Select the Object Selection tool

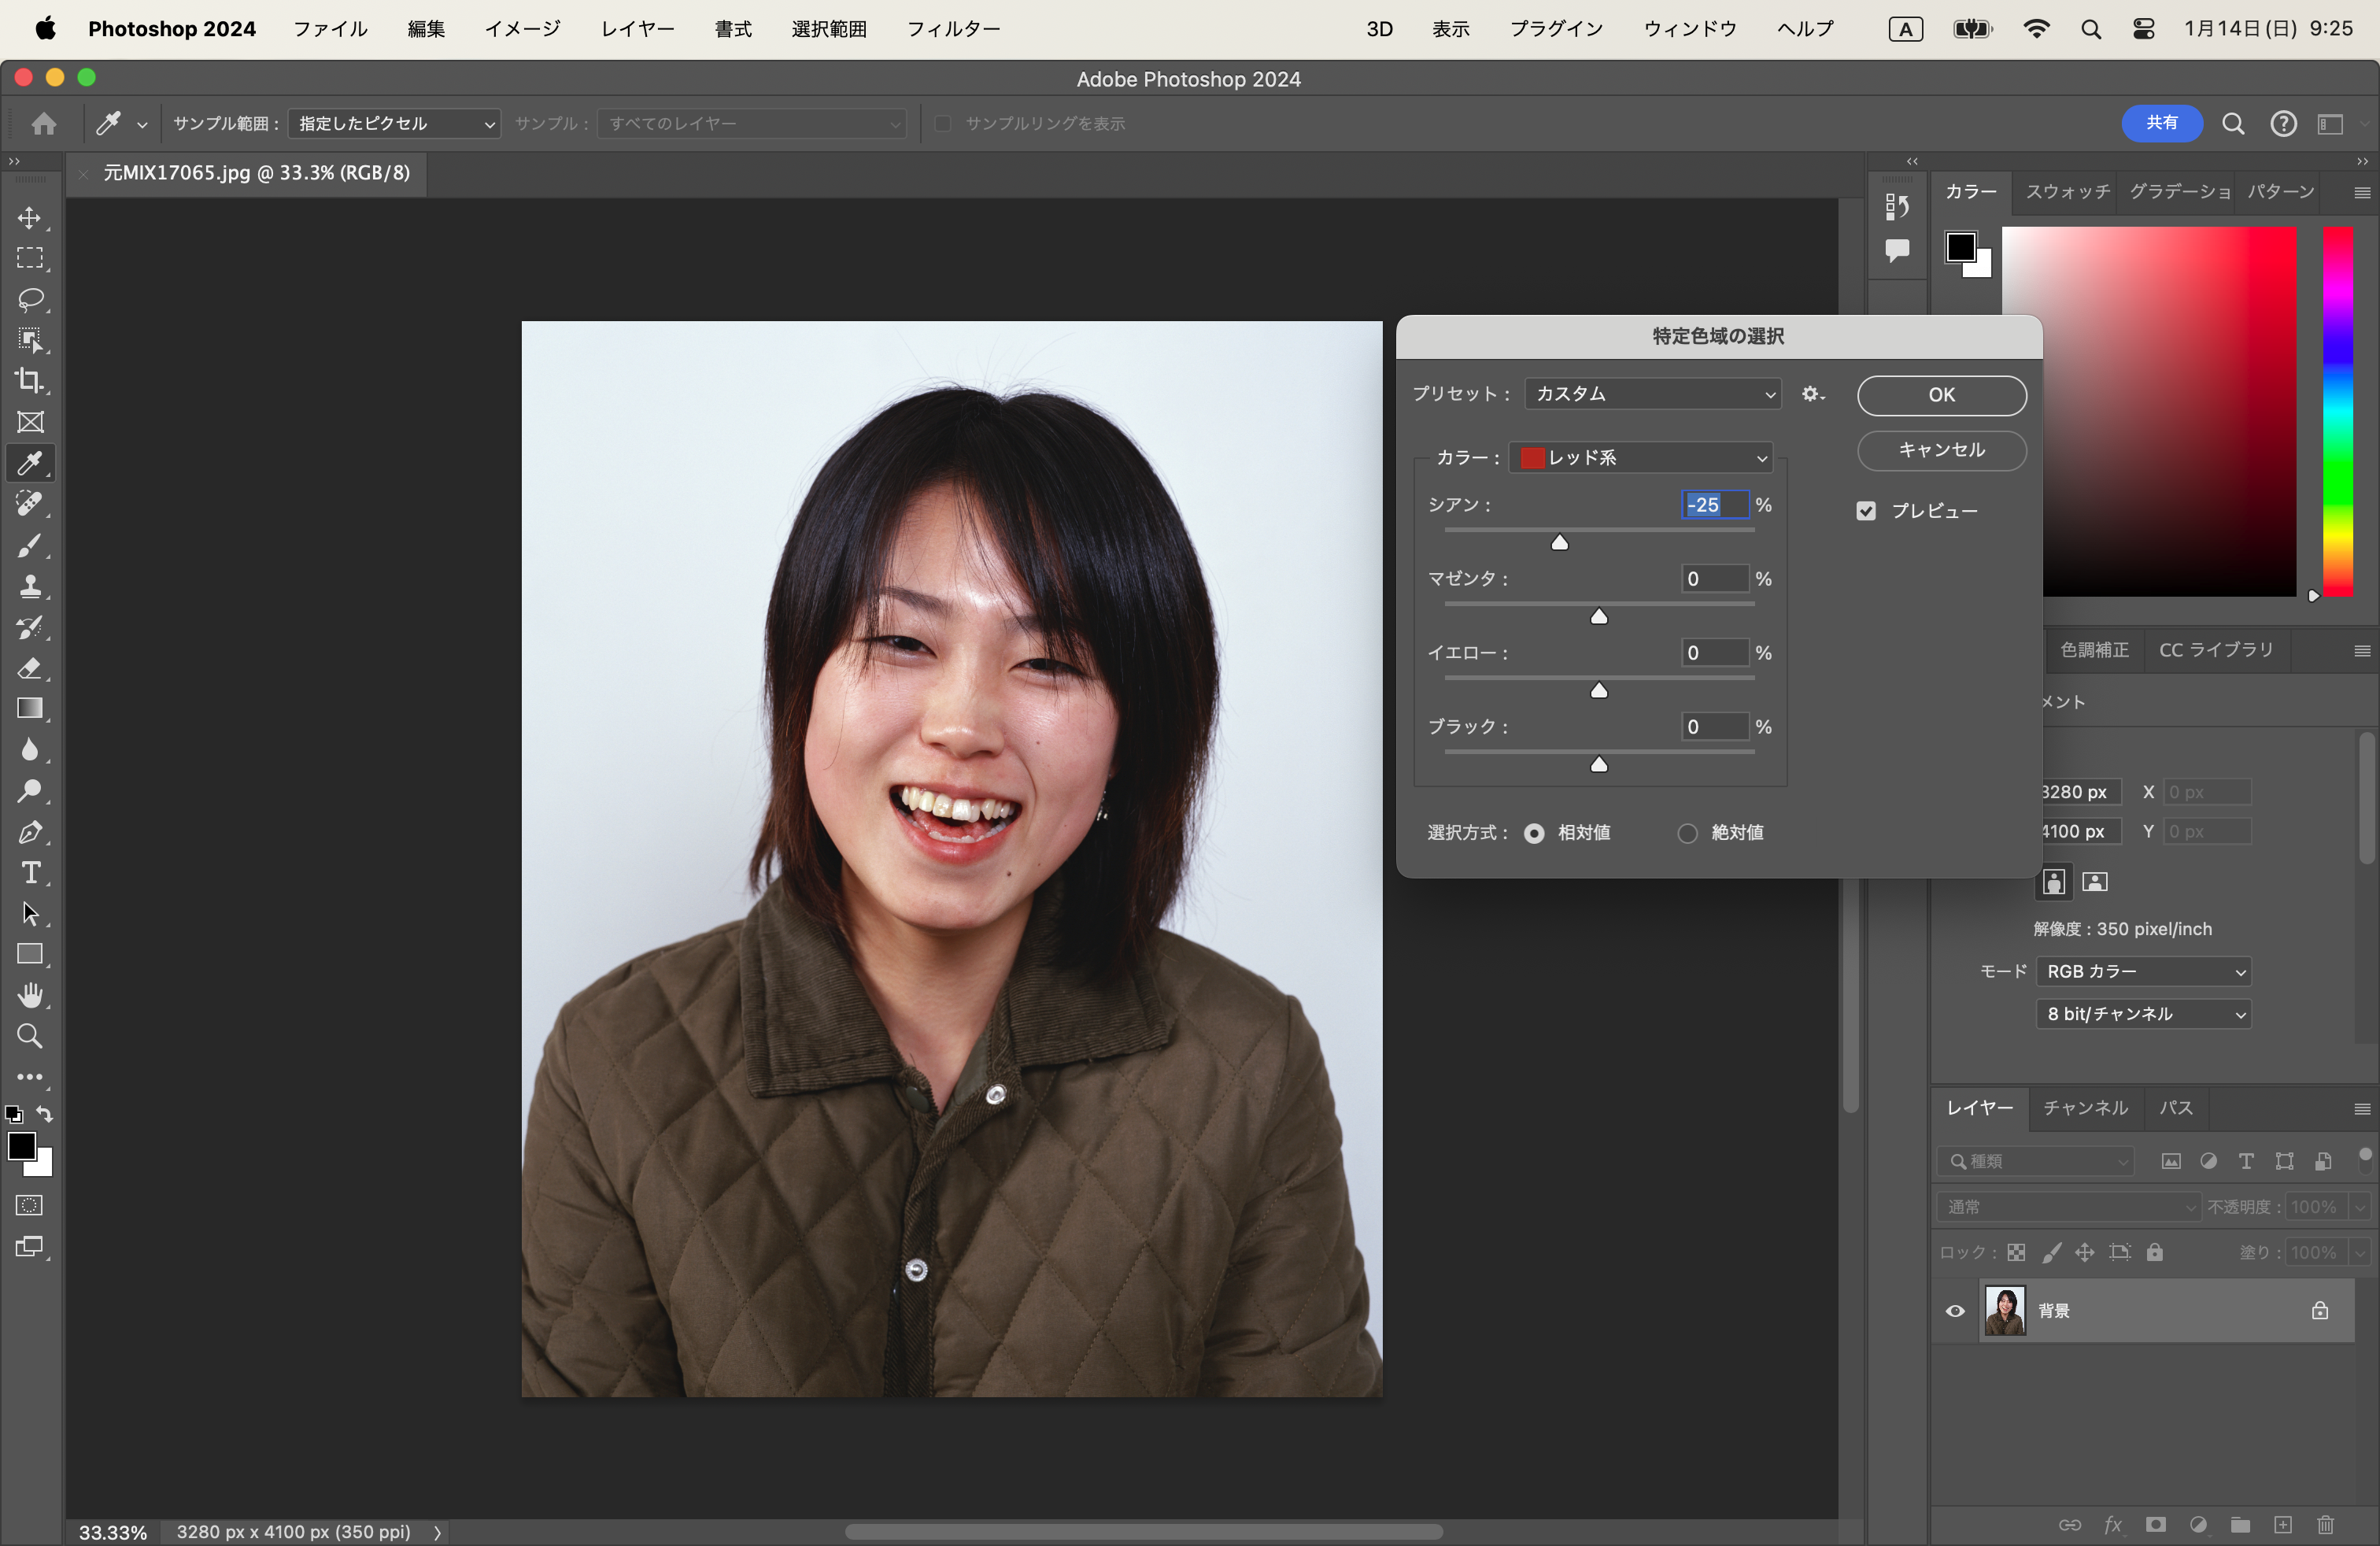[30, 341]
